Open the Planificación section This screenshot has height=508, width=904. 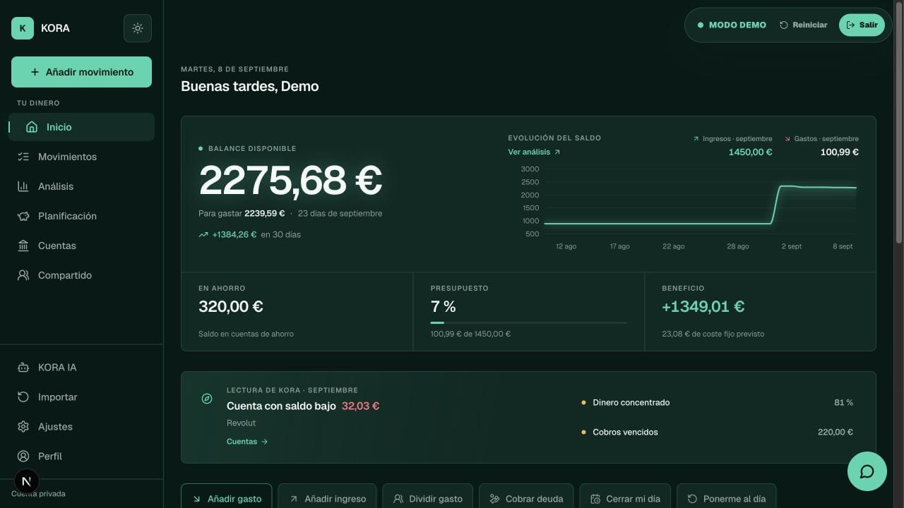[81, 216]
